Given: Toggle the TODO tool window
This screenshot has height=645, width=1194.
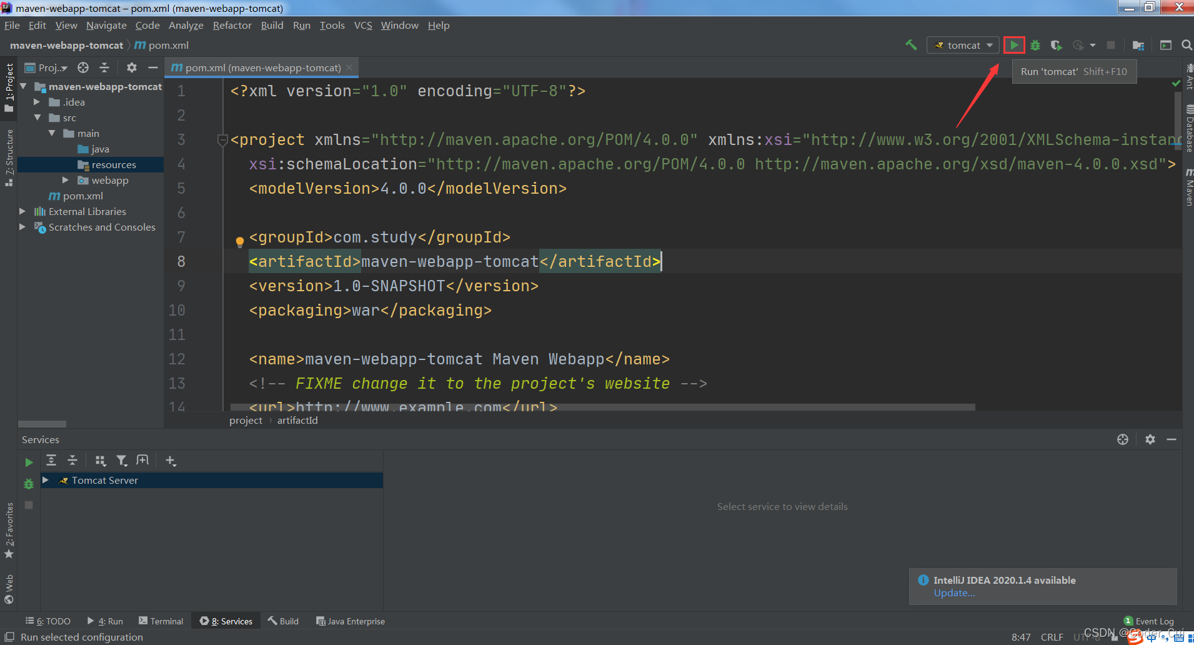Looking at the screenshot, I should tap(47, 621).
